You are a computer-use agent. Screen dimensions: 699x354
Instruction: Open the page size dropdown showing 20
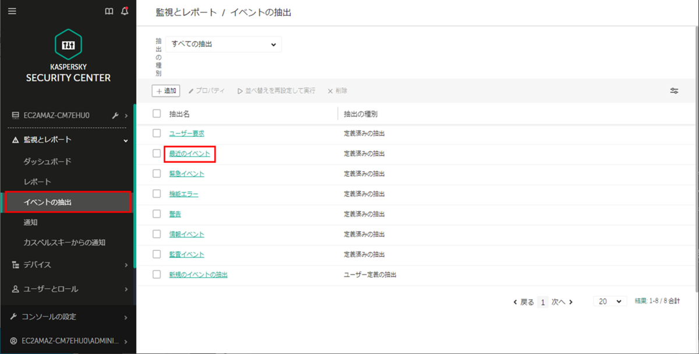click(x=609, y=302)
